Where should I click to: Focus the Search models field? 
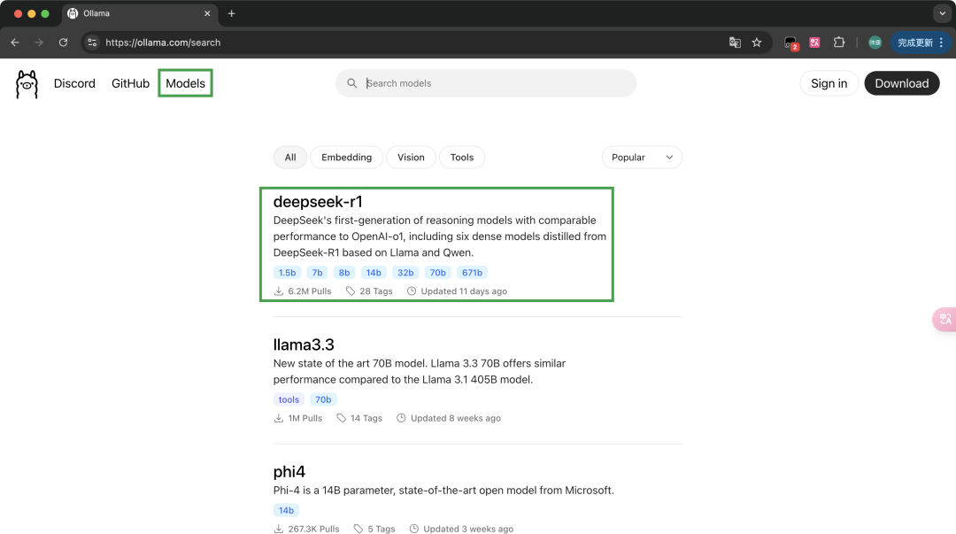[486, 83]
